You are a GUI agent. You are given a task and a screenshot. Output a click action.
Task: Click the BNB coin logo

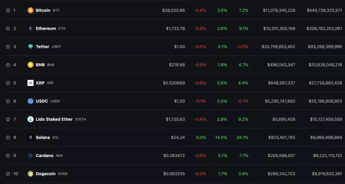(30, 65)
